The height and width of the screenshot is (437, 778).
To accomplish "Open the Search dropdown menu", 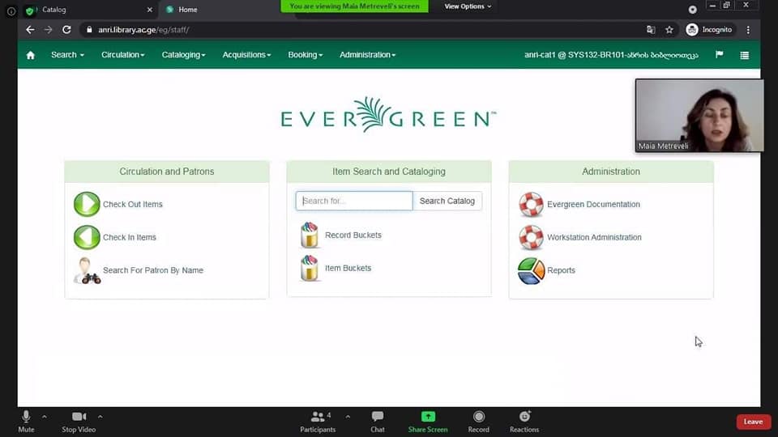I will point(67,55).
